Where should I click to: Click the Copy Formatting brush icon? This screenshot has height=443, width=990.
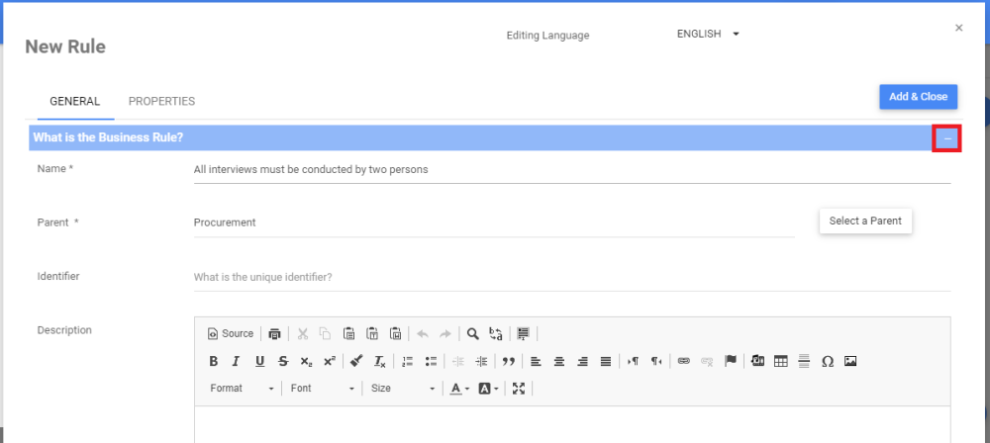356,362
